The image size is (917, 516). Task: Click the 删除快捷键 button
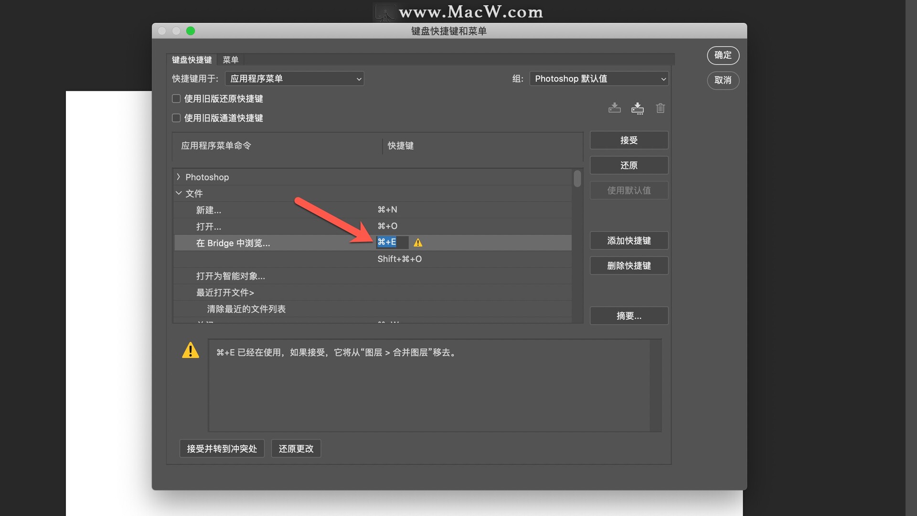click(x=629, y=265)
